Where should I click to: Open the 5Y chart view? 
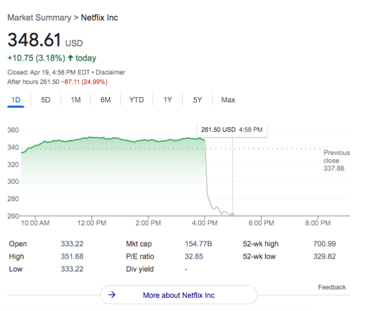[197, 100]
